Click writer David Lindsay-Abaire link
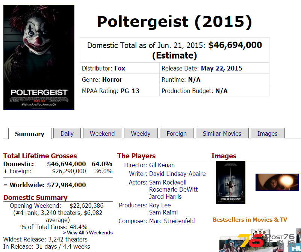The width and height of the screenshot is (301, 252). point(177,174)
